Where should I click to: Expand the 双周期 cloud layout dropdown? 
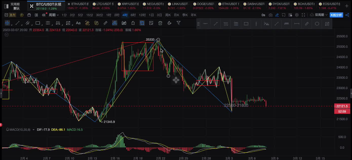click(x=319, y=15)
